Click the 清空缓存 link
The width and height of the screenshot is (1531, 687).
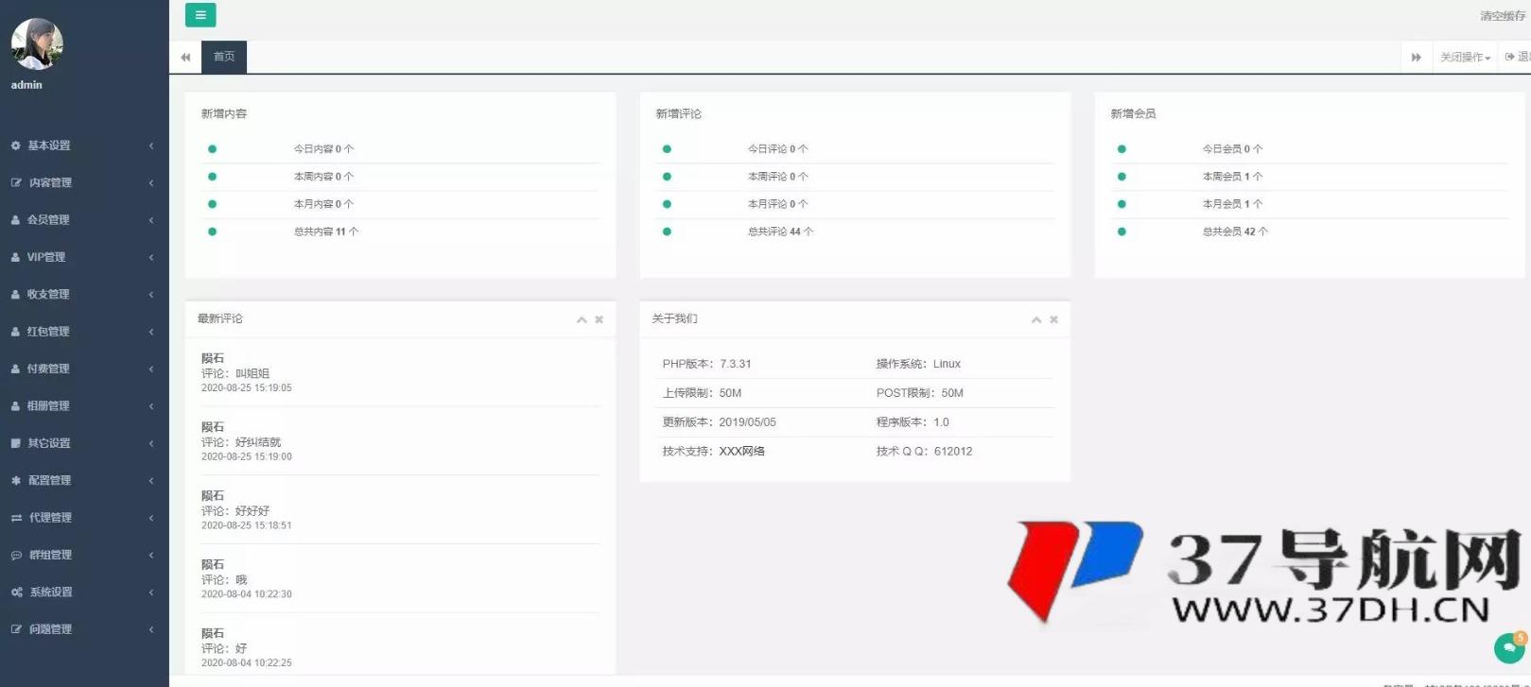click(1503, 16)
